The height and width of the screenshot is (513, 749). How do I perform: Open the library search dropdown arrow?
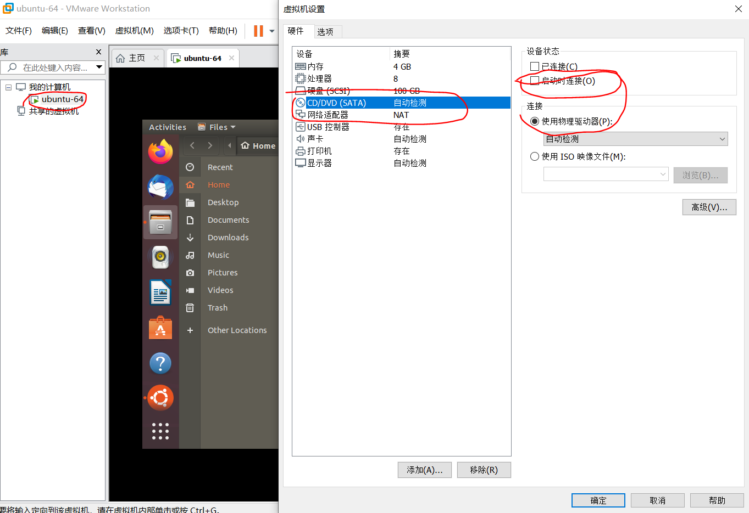[99, 67]
